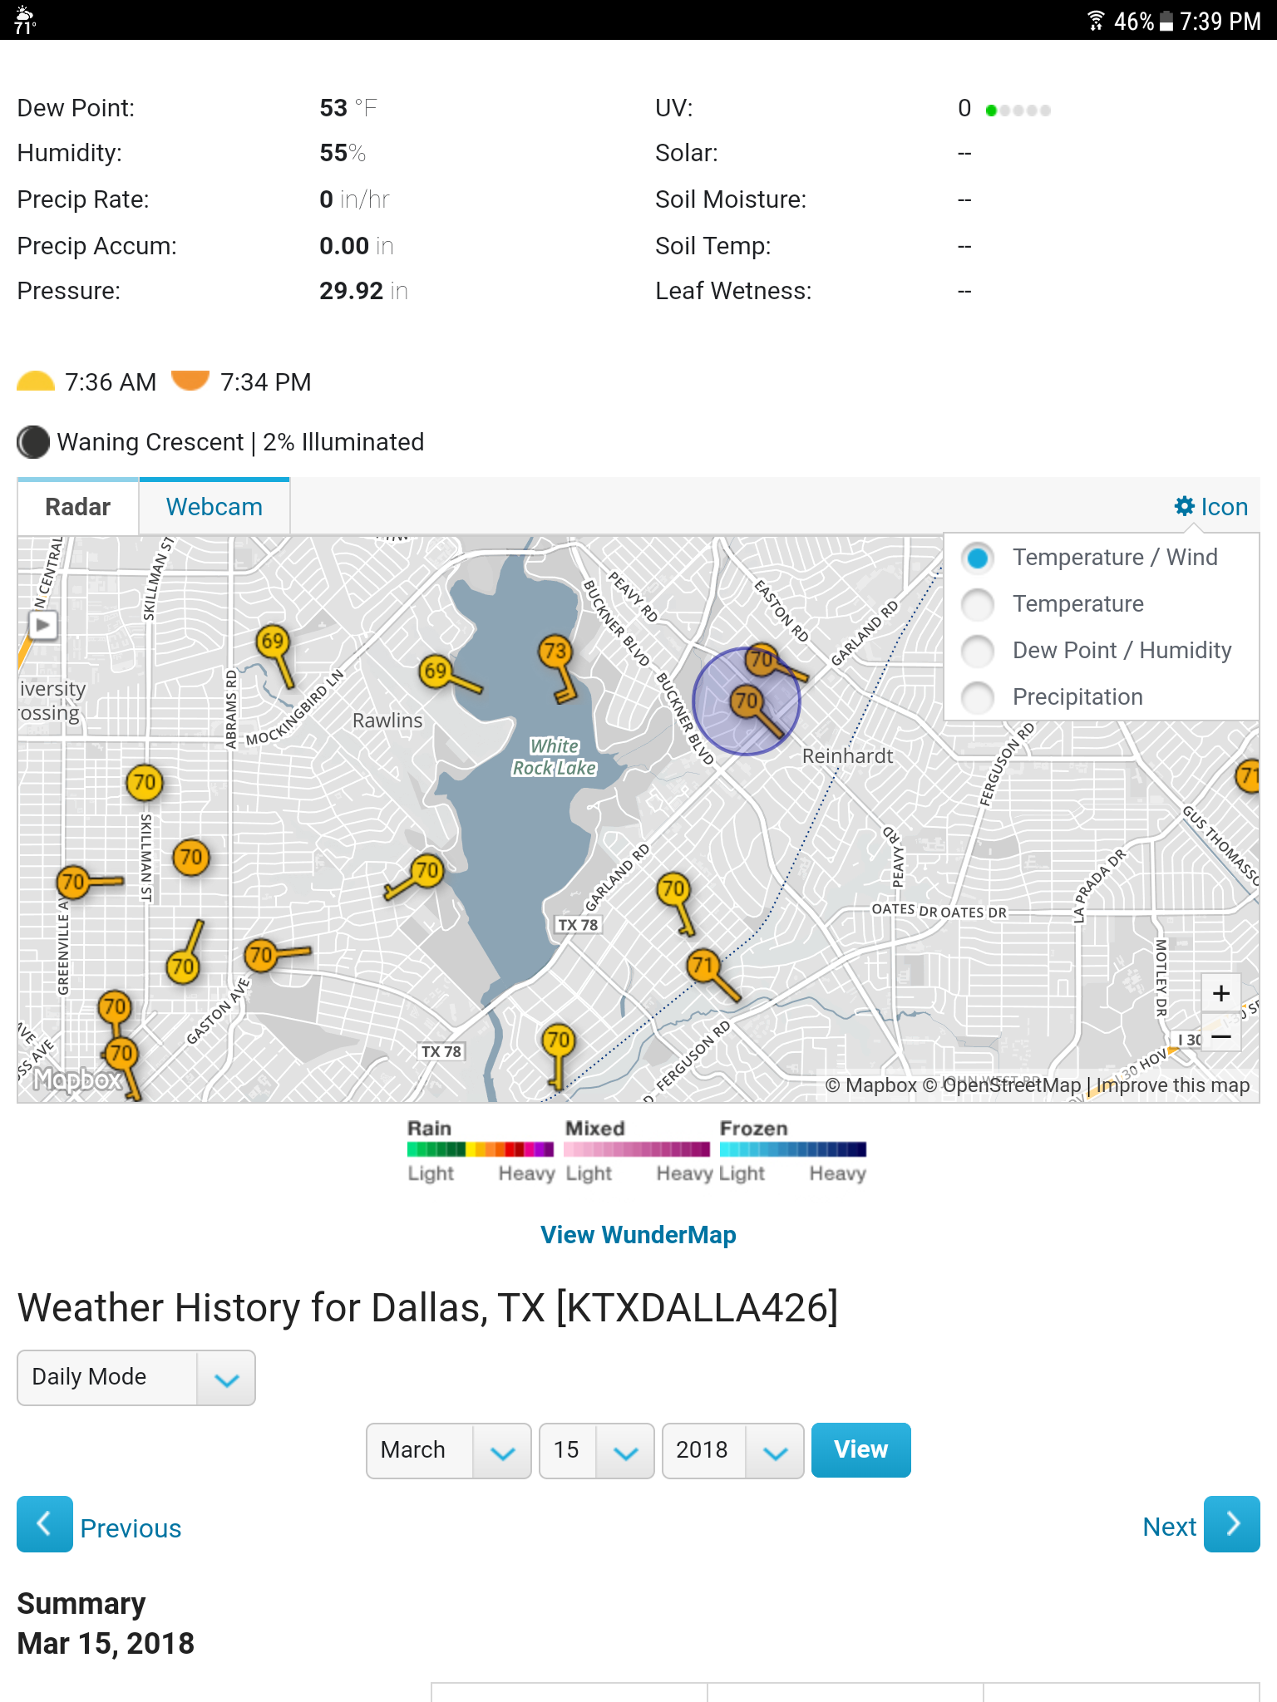Select the 70 marker beside Easton Rd
The width and height of the screenshot is (1277, 1702).
tap(761, 660)
